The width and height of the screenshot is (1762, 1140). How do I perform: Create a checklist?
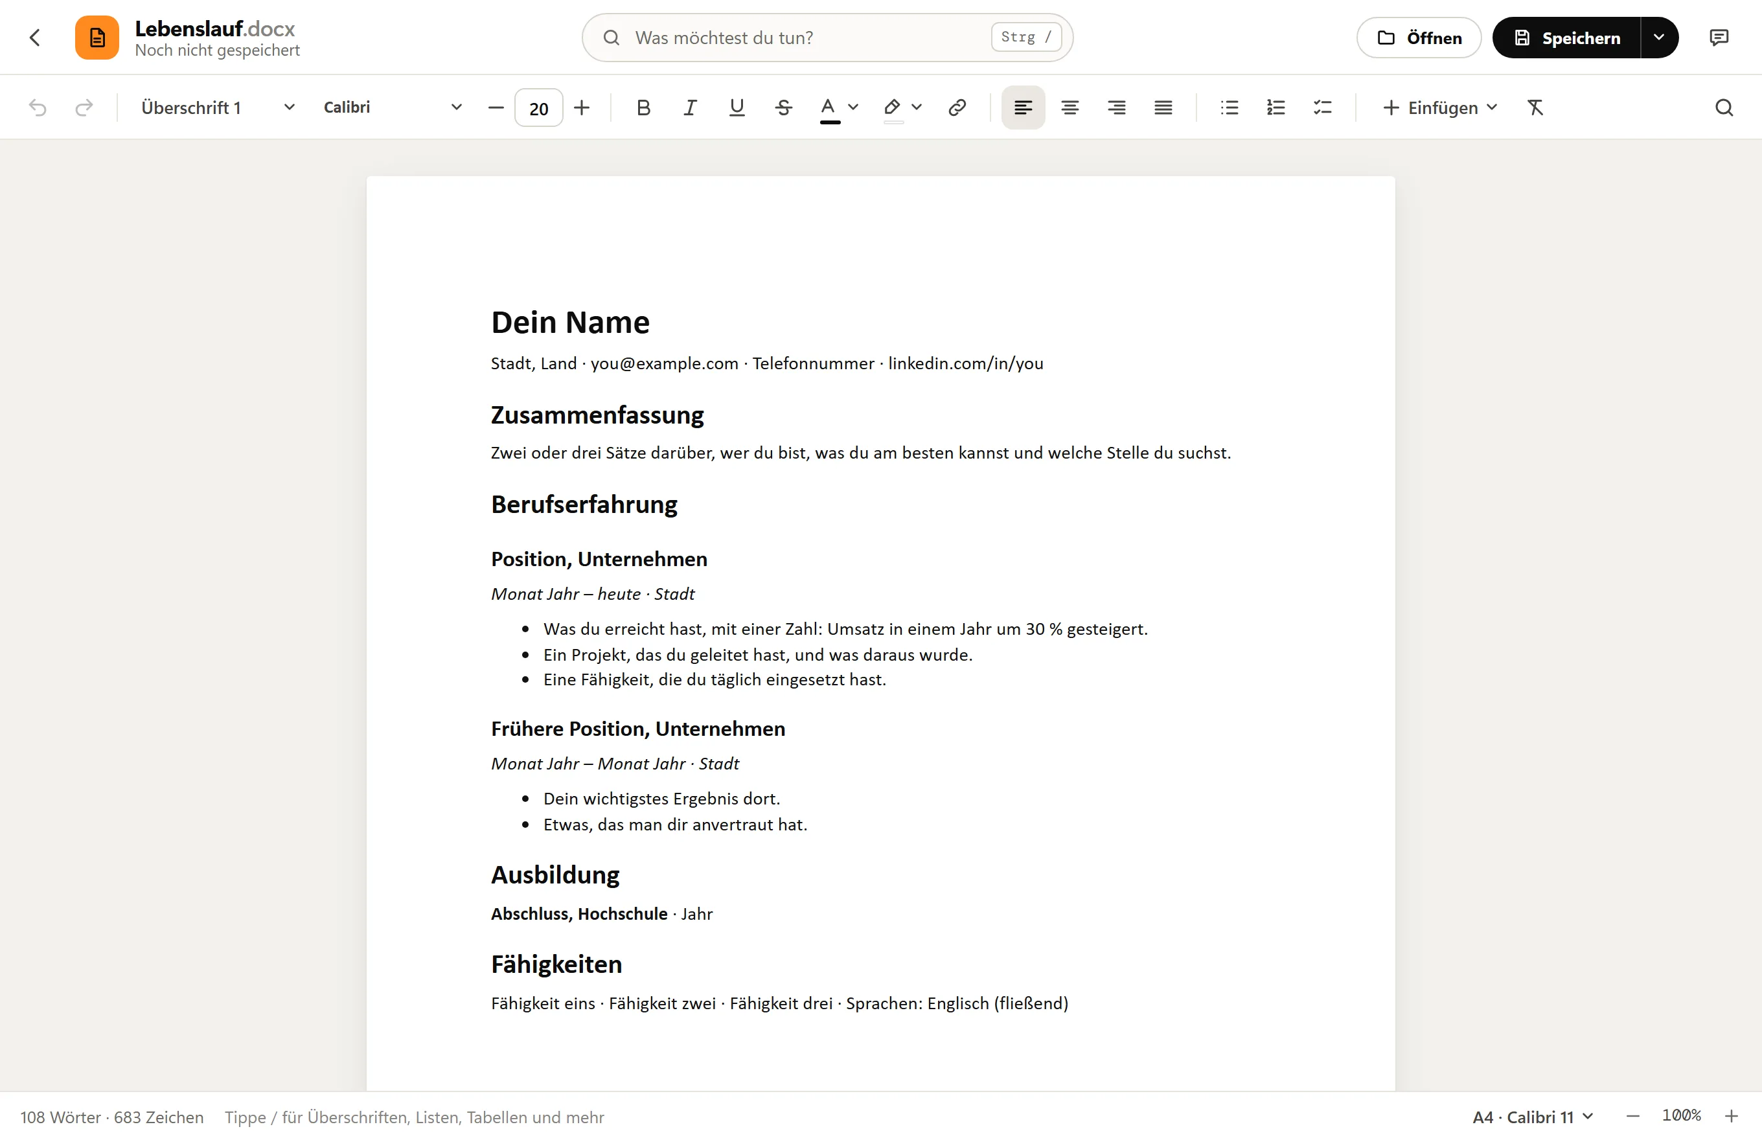(1322, 108)
